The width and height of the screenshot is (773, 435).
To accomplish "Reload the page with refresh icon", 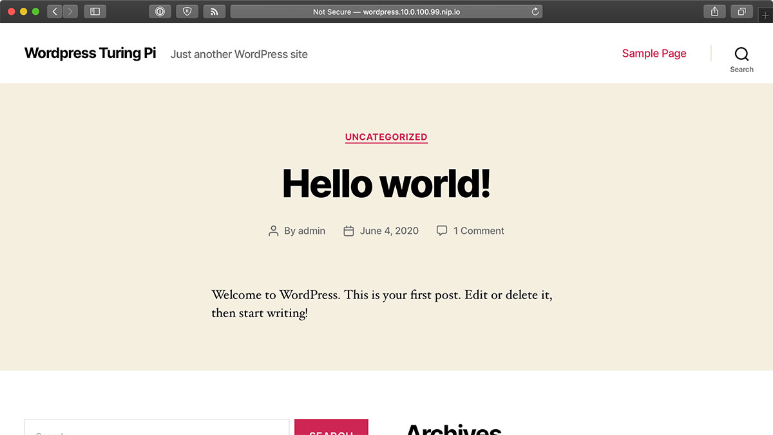I will [535, 12].
